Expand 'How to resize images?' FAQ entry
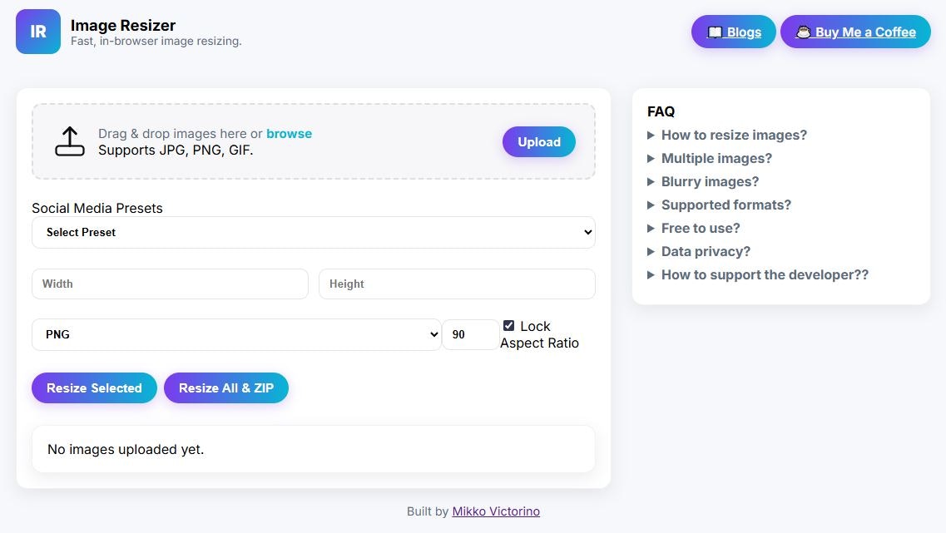 [734, 135]
